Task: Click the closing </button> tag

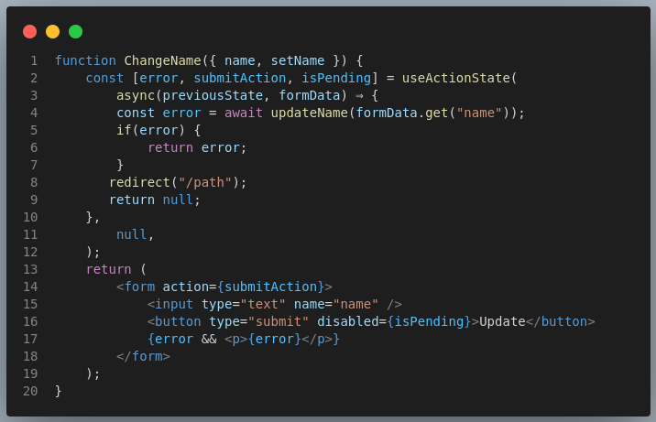Action: tap(560, 321)
